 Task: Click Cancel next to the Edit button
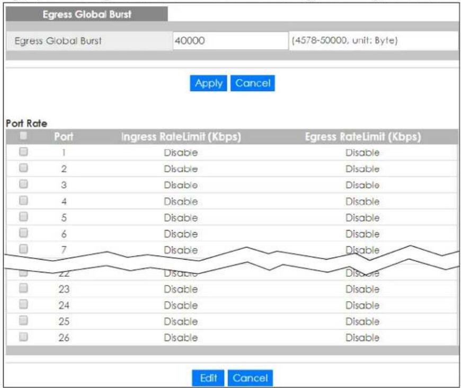[x=250, y=378]
